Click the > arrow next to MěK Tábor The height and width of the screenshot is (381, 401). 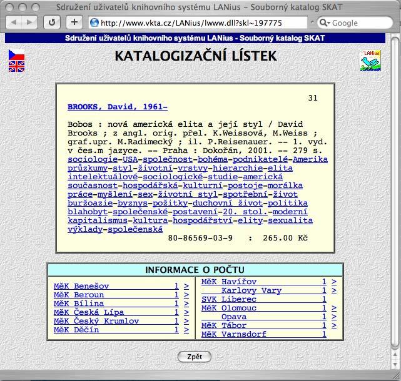point(334,325)
